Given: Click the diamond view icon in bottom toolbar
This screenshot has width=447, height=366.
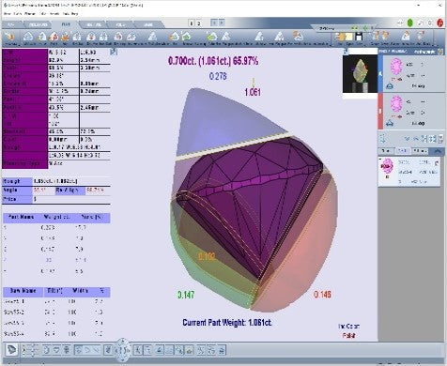Looking at the screenshot, I should [x=11, y=350].
